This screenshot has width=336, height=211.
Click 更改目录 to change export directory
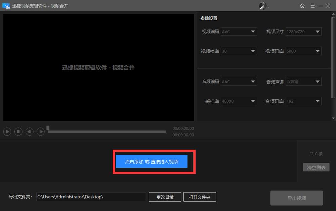pos(165,197)
